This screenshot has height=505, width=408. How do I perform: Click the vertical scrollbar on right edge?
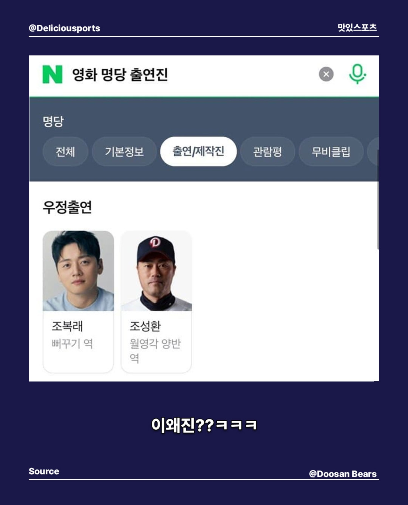[378, 200]
